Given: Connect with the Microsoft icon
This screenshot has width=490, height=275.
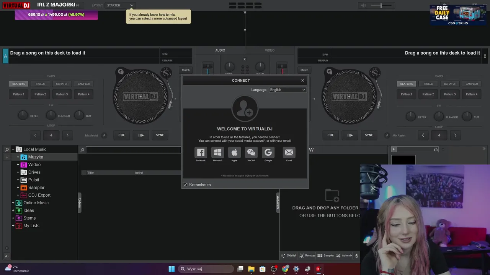Looking at the screenshot, I should click(x=217, y=152).
